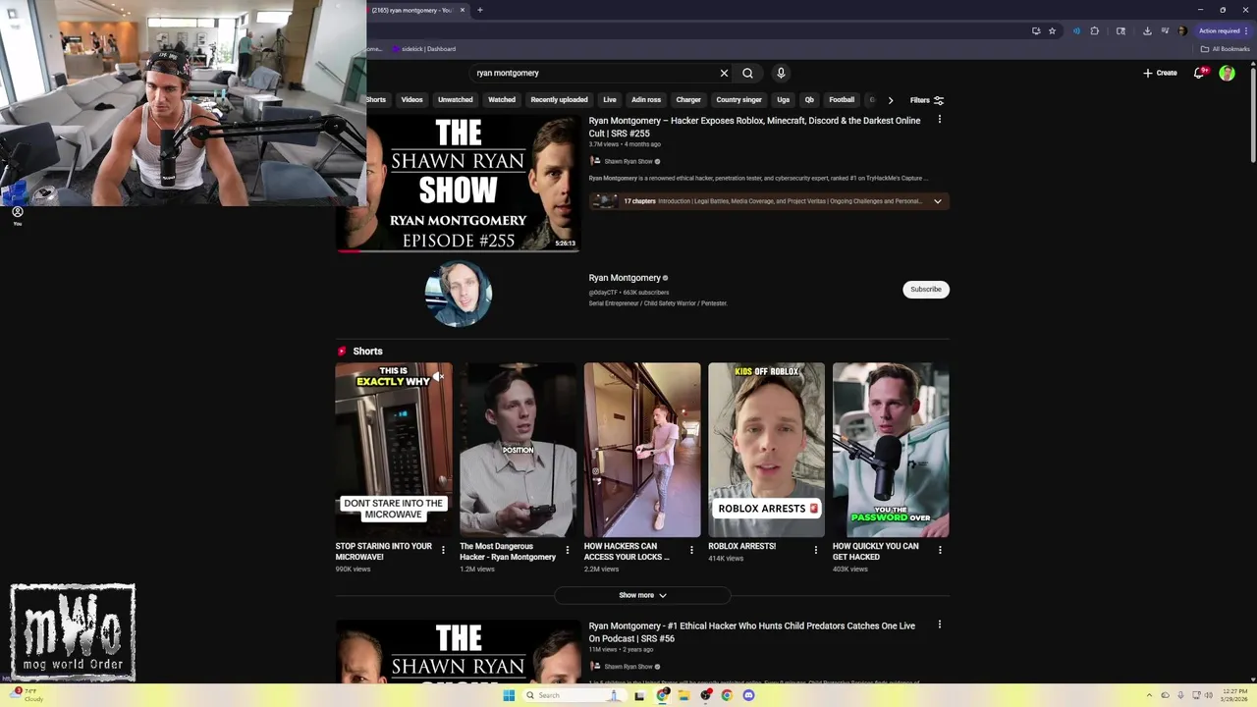The height and width of the screenshot is (707, 1257).
Task: Open Shawn Ryan Show channel under SRS #255
Action: pyautogui.click(x=628, y=161)
